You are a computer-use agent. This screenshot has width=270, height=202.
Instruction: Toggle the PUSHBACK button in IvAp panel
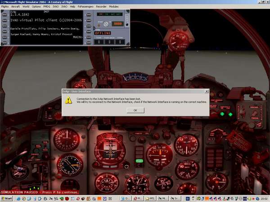pos(109,42)
